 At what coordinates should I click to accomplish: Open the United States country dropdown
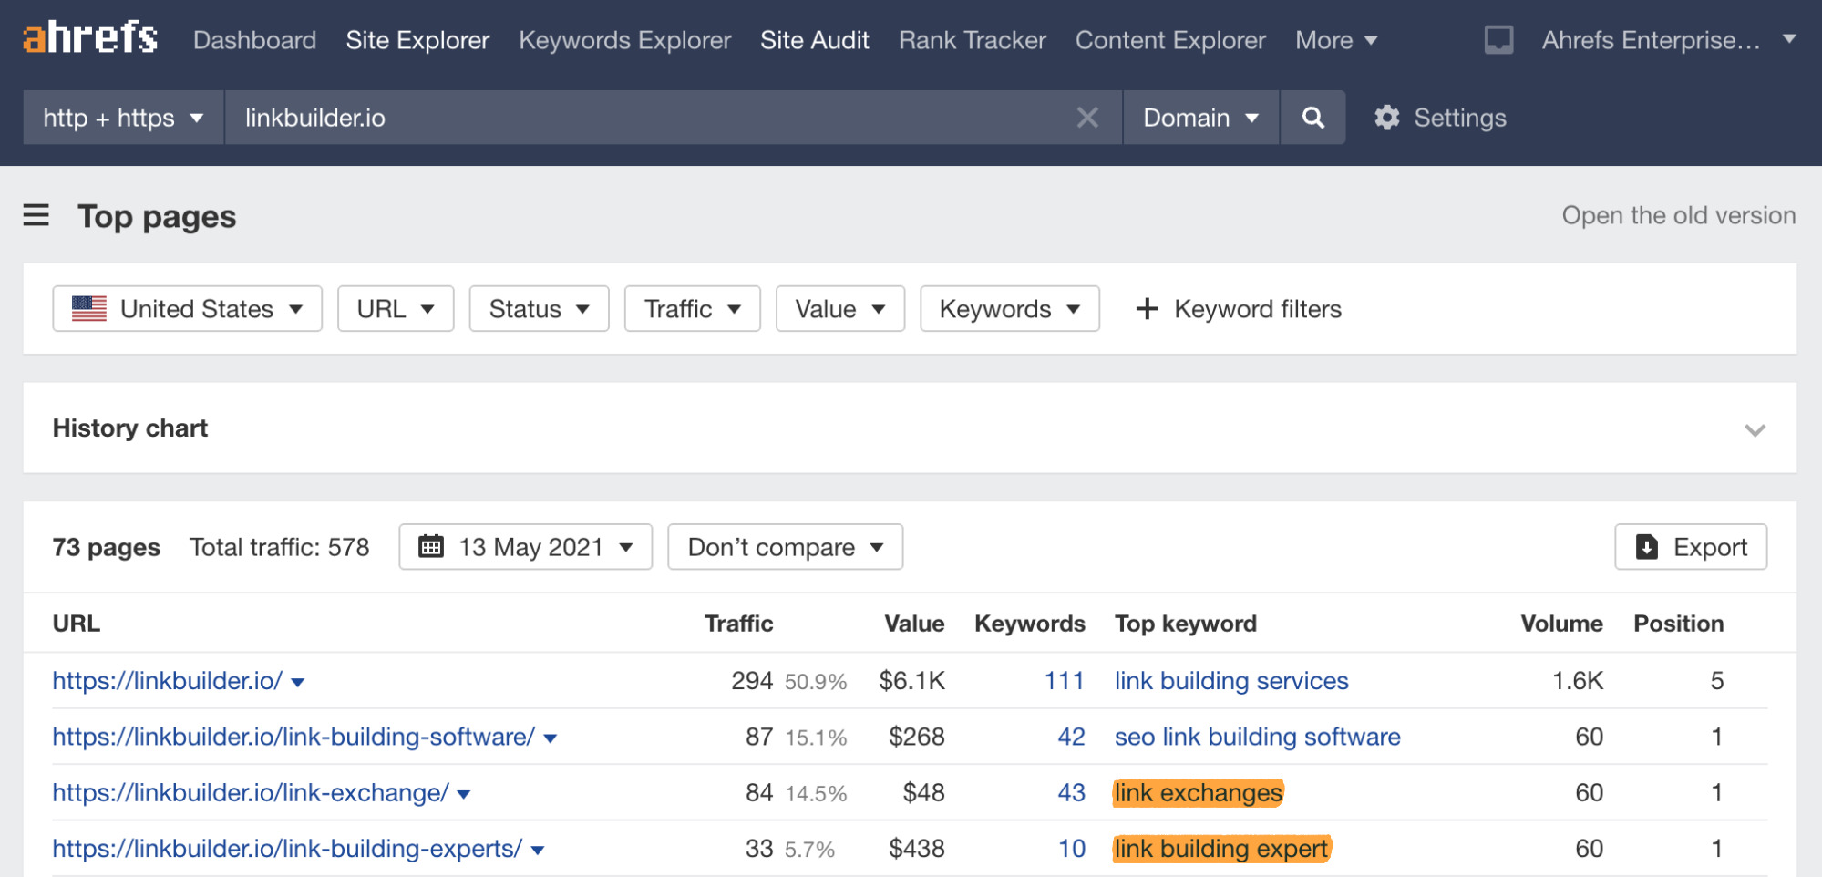tap(187, 309)
